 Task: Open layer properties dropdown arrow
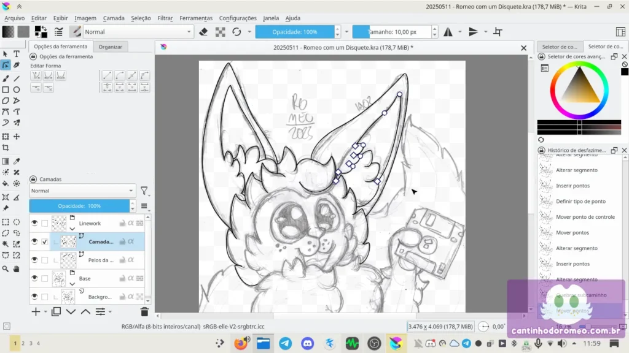tap(110, 312)
